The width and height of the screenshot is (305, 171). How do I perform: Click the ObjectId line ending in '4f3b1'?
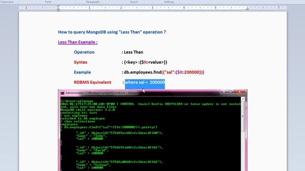120,147
